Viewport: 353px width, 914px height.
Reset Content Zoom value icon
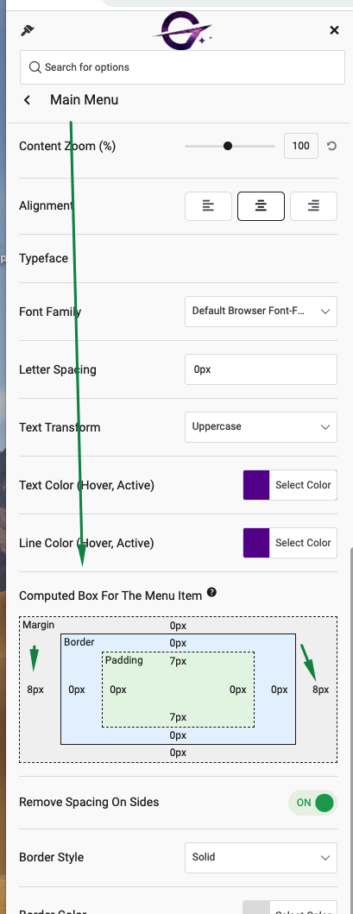click(331, 146)
